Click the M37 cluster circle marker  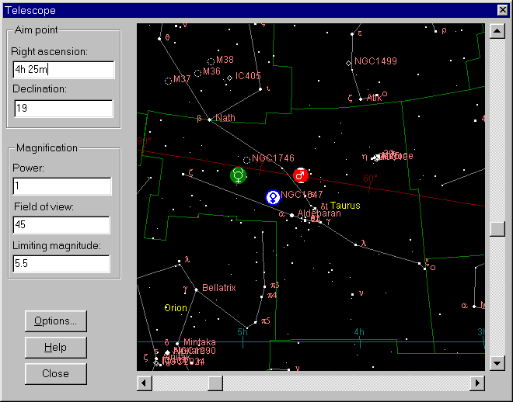(x=169, y=80)
